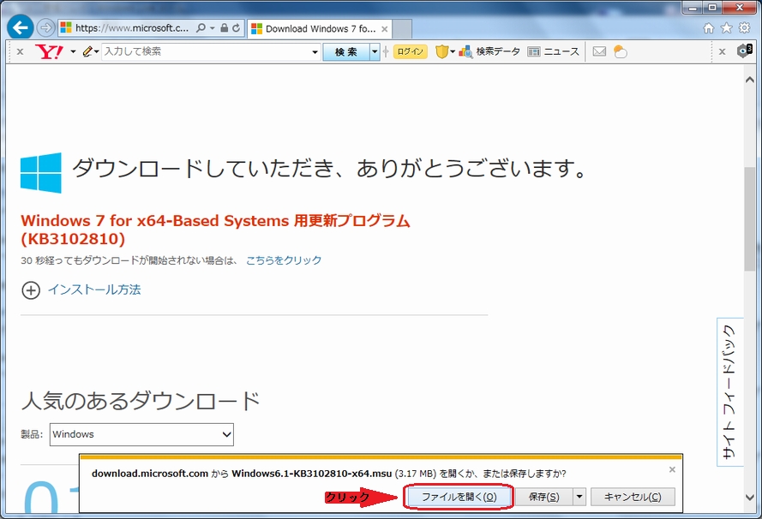Open the dropdown arrow beside the Y! logo
This screenshot has width=762, height=519.
tap(73, 51)
